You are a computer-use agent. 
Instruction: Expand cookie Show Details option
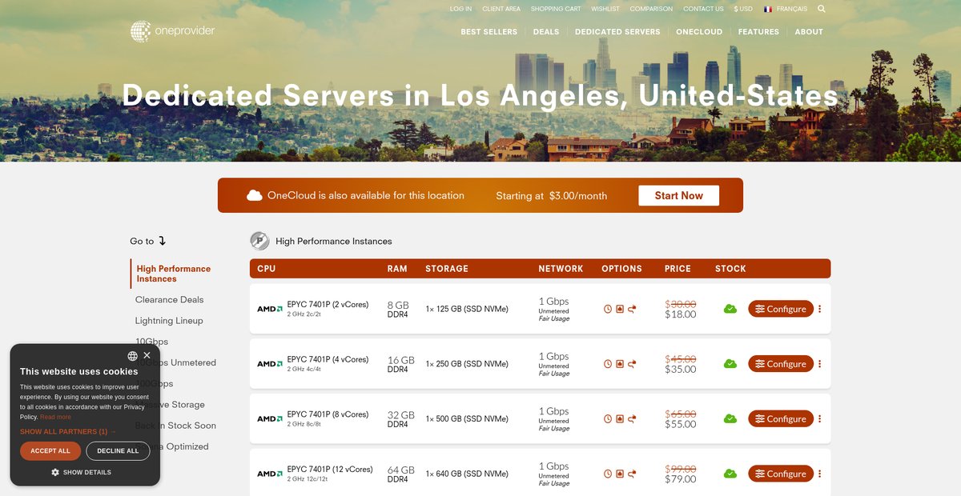click(81, 473)
